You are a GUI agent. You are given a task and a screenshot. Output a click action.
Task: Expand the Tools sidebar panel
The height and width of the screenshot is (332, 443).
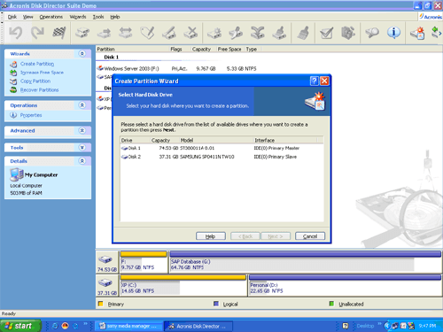pos(82,147)
